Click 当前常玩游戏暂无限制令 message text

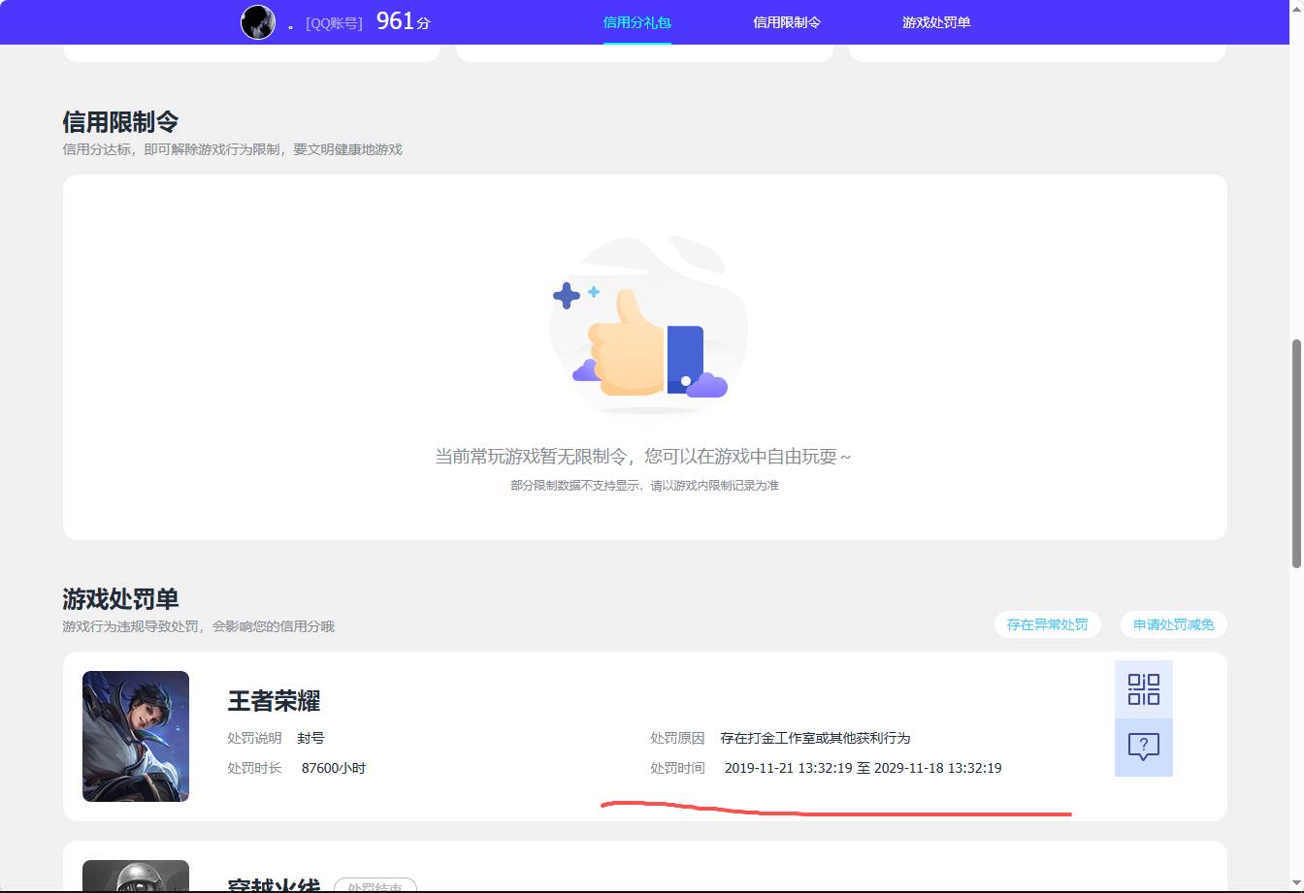coord(643,457)
